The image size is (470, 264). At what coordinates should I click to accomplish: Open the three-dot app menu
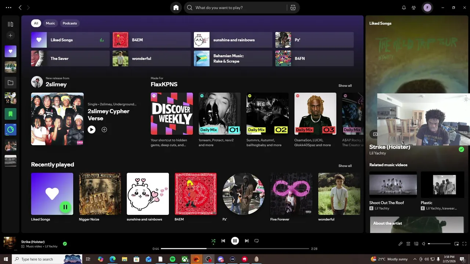(x=8, y=7)
